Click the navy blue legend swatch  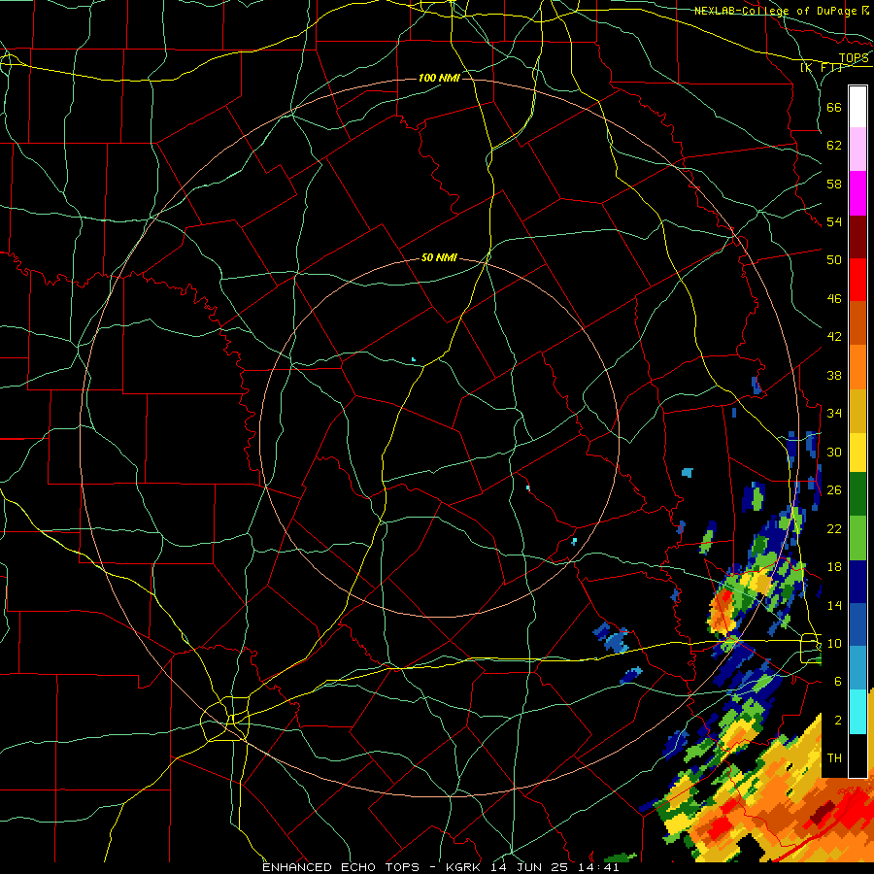point(857,582)
